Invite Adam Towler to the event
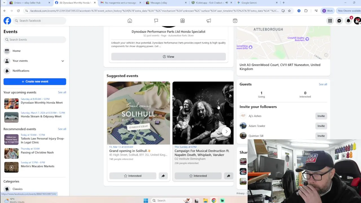Image resolution: width=361 pixels, height=203 pixels. point(321,126)
